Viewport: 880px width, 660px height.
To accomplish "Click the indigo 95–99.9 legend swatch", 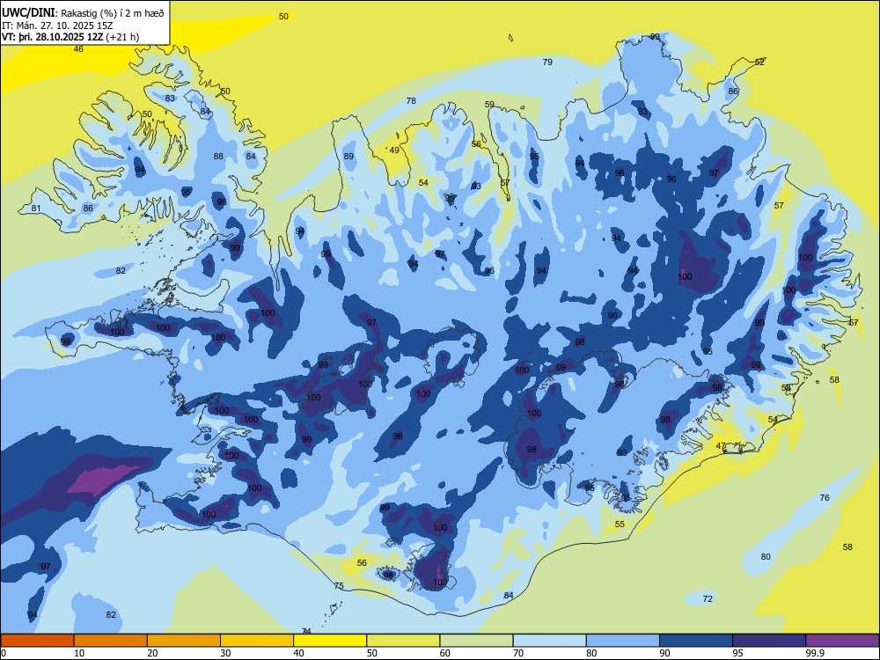I will tap(769, 641).
